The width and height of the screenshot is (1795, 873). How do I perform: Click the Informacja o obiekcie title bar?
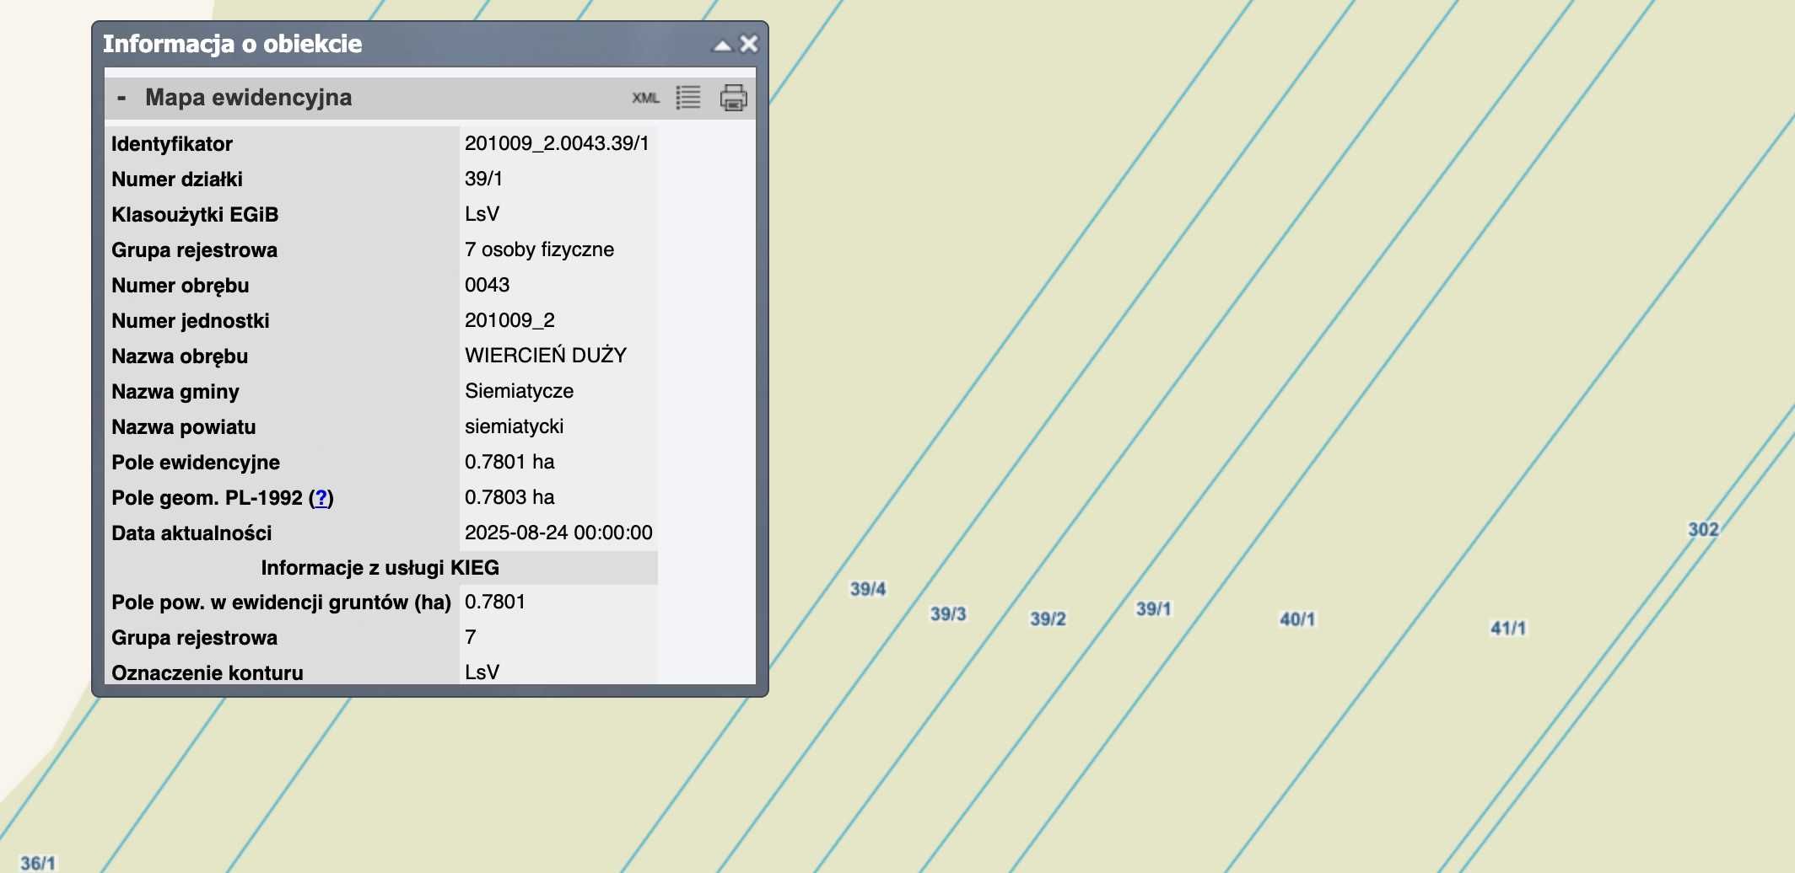tap(430, 44)
